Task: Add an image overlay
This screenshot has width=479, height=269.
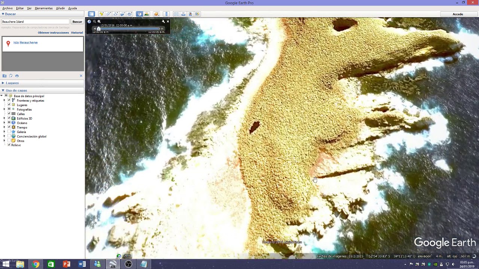Action: click(123, 14)
